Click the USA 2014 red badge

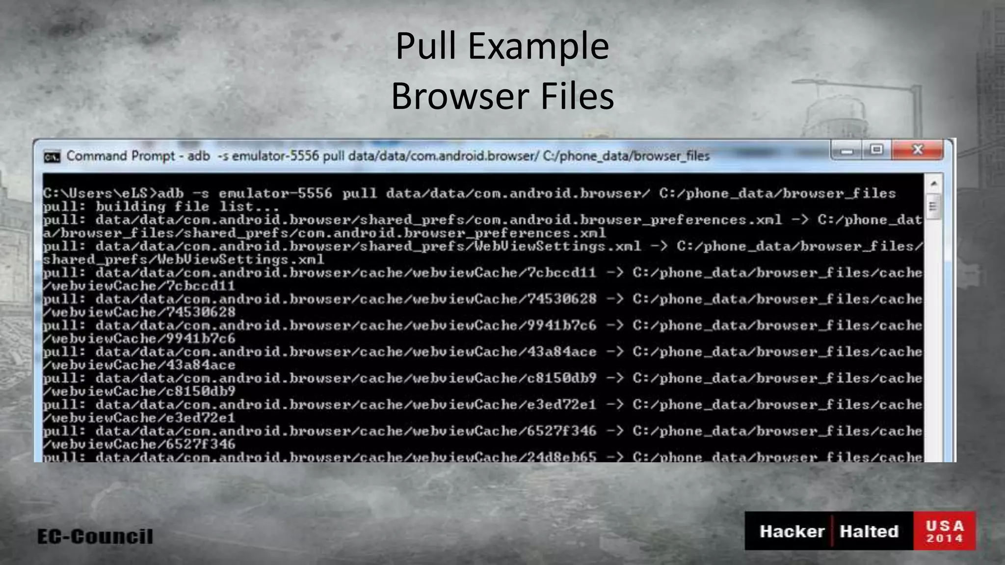[x=945, y=531]
